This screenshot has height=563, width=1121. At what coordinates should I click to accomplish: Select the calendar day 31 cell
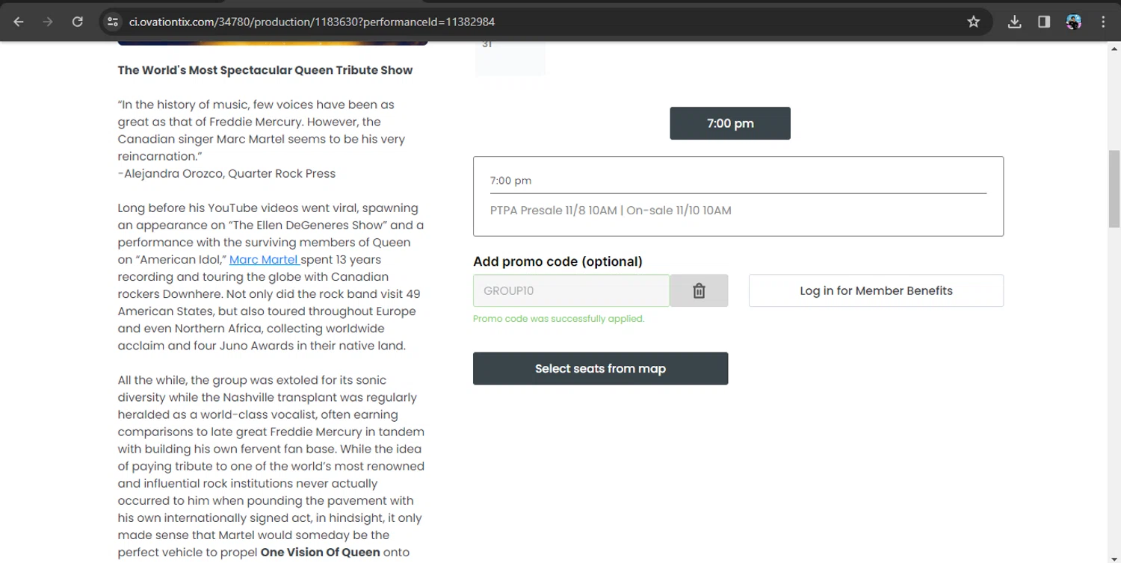pyautogui.click(x=510, y=58)
